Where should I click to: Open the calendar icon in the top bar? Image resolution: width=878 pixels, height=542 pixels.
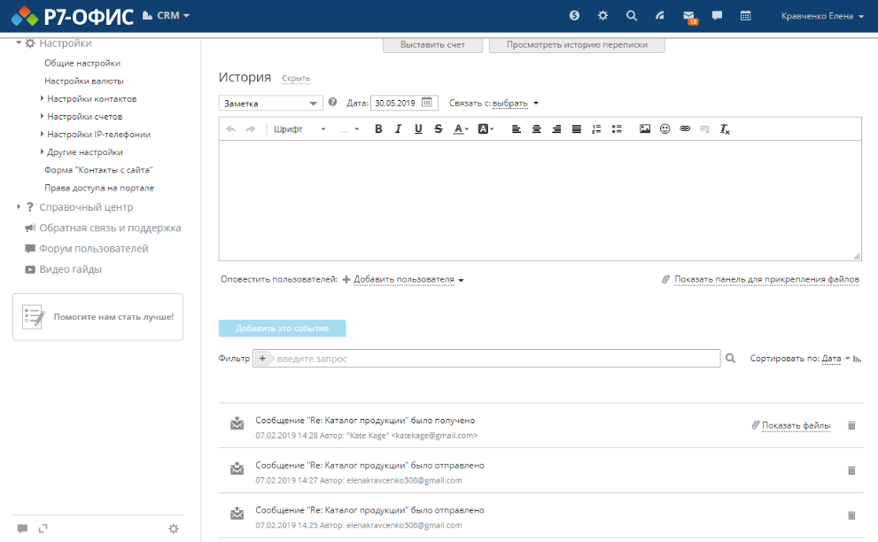point(744,14)
